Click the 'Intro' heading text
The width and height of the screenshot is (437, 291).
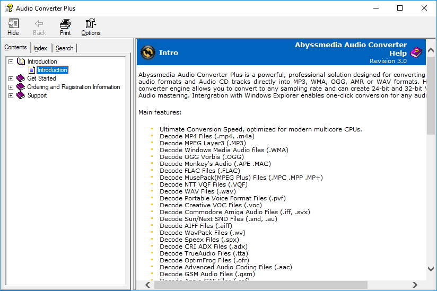pyautogui.click(x=169, y=52)
